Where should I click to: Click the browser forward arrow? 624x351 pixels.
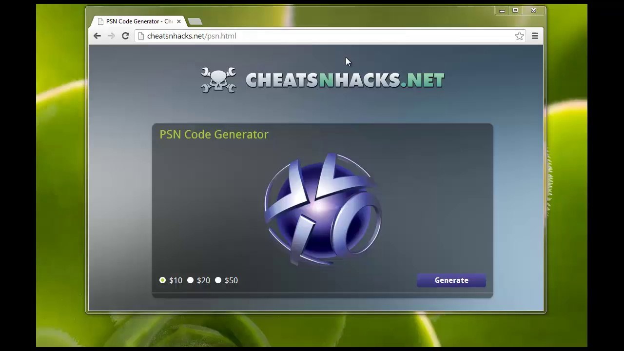tap(111, 36)
